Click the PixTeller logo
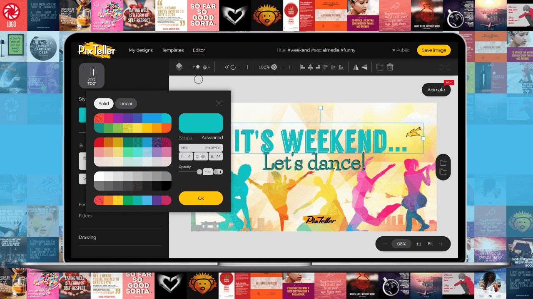 click(97, 50)
